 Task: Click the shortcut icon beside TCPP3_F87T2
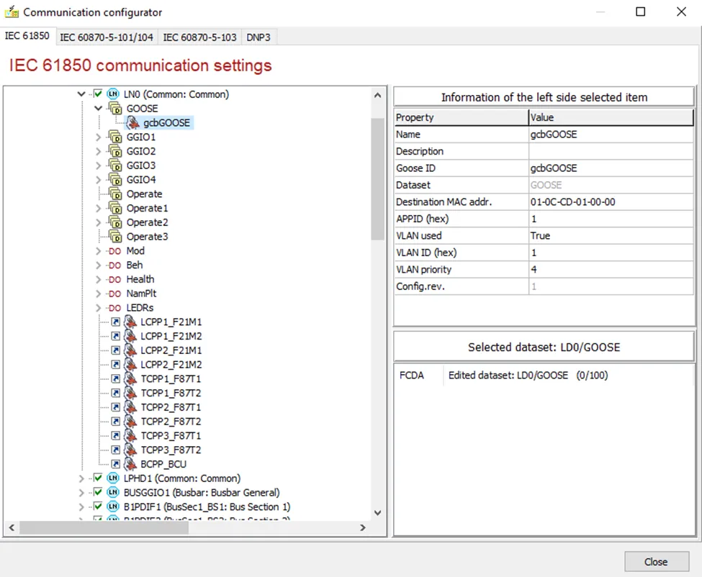click(115, 450)
